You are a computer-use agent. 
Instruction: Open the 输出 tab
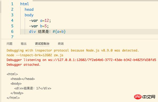(24, 44)
